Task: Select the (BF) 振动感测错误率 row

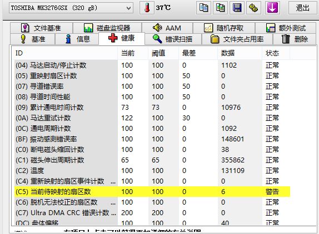Action: [x=152, y=139]
